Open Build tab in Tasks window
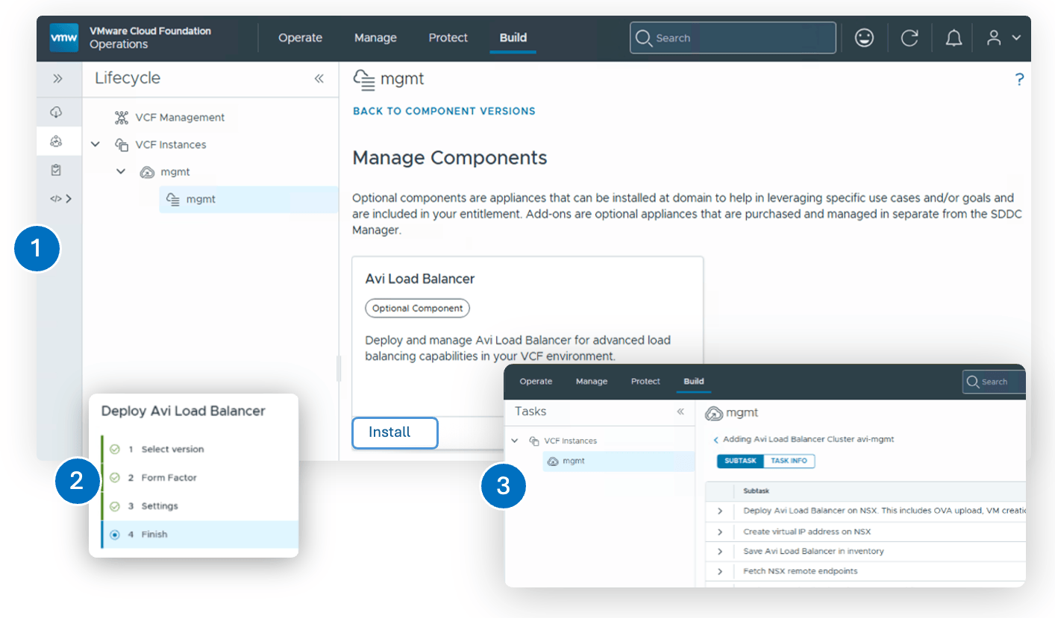The image size is (1055, 618). pos(694,381)
